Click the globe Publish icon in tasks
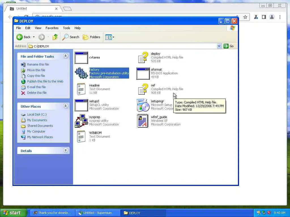290x217 pixels. coord(23,81)
